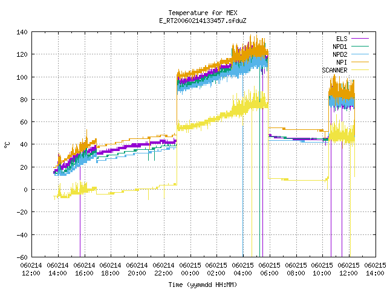
Task: Click the x-axis tick label 060214 14:00
Action: click(x=58, y=269)
